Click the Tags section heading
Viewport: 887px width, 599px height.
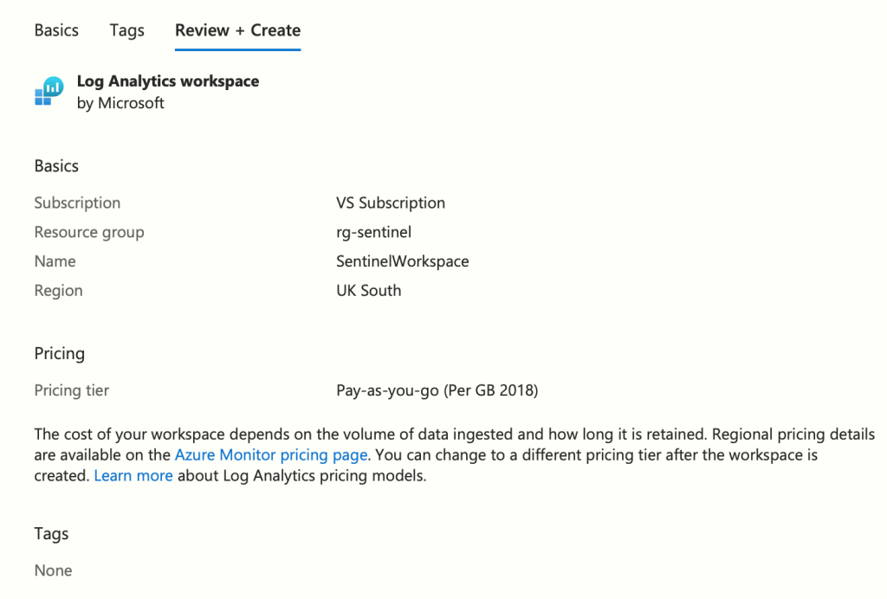[51, 534]
